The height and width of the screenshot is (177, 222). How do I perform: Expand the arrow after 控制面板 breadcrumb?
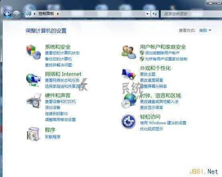(x=58, y=14)
